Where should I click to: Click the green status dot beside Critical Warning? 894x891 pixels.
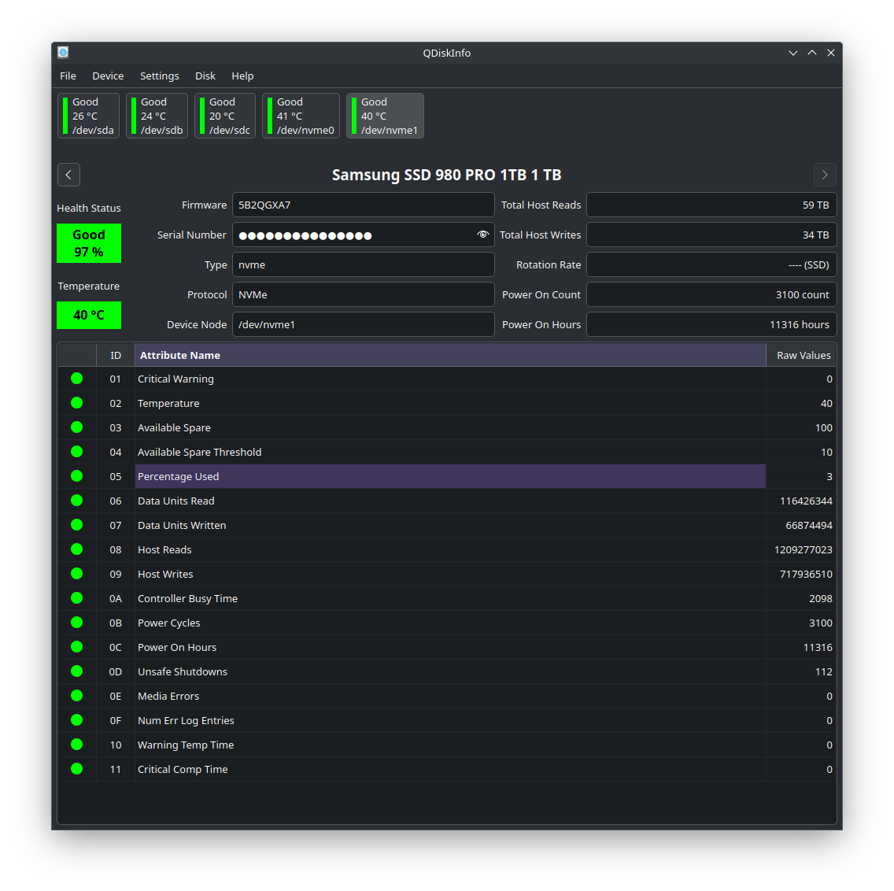tap(76, 378)
